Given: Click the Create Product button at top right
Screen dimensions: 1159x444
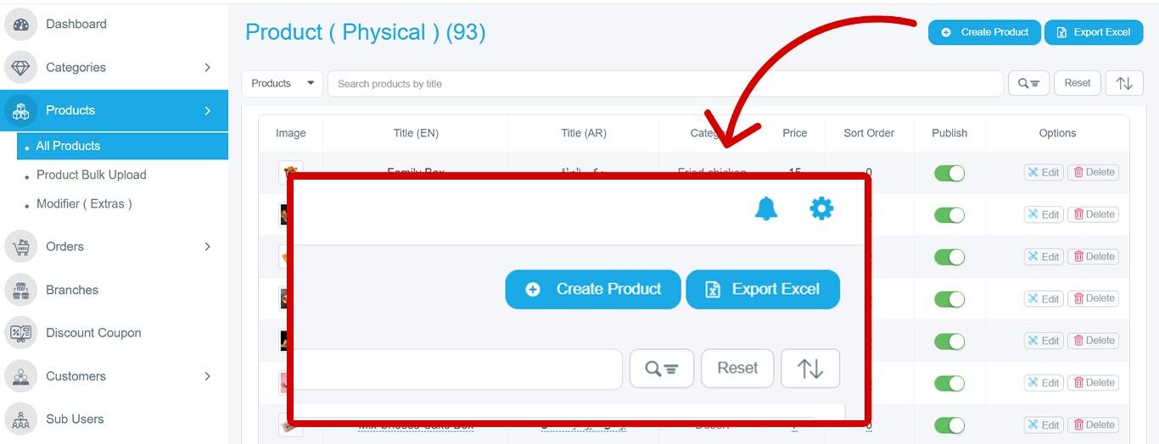Looking at the screenshot, I should [984, 32].
